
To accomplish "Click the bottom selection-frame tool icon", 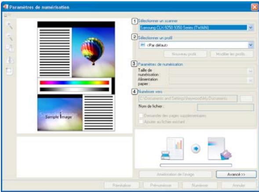I will (x=9, y=71).
